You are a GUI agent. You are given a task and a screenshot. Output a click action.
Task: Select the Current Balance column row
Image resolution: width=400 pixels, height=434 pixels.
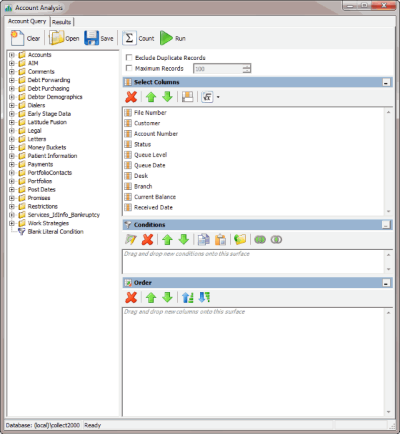click(155, 197)
